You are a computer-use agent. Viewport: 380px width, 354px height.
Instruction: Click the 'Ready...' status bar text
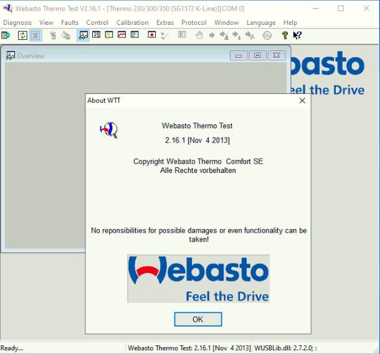click(12, 348)
